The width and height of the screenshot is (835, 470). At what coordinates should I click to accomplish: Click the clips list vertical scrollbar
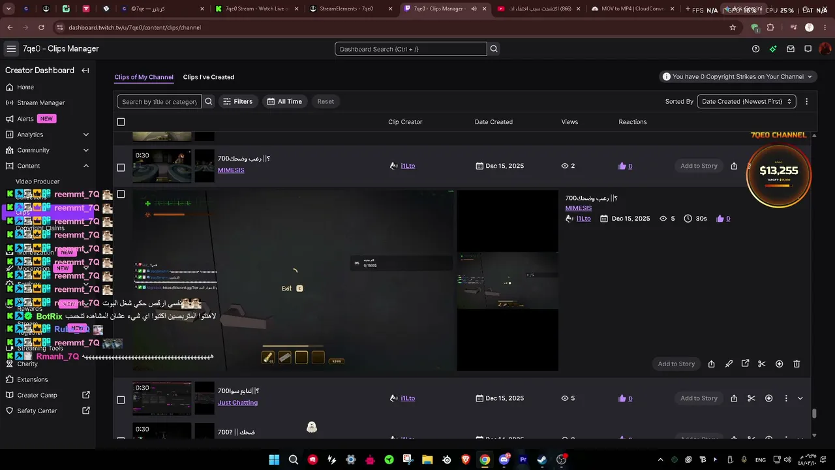[x=814, y=414]
